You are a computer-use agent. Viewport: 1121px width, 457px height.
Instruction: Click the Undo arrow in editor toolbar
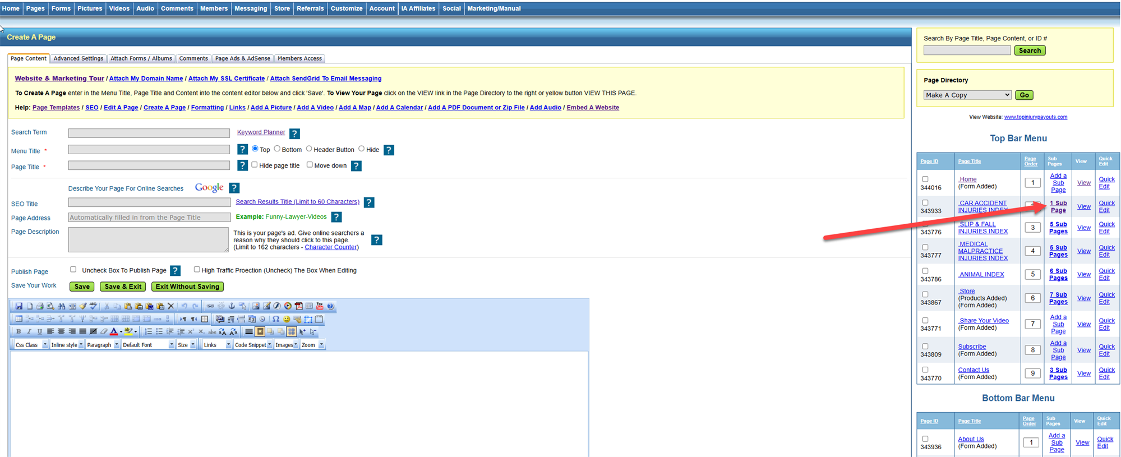tap(184, 306)
